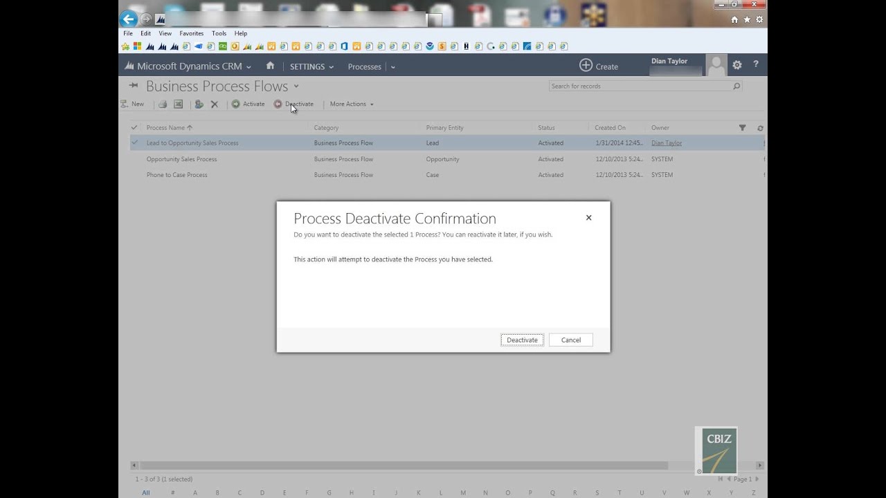
Task: Click the filter funnel icon in grid header
Action: (x=742, y=127)
